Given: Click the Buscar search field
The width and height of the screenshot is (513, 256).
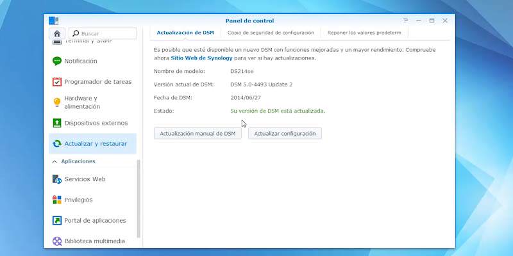Looking at the screenshot, I should [103, 33].
